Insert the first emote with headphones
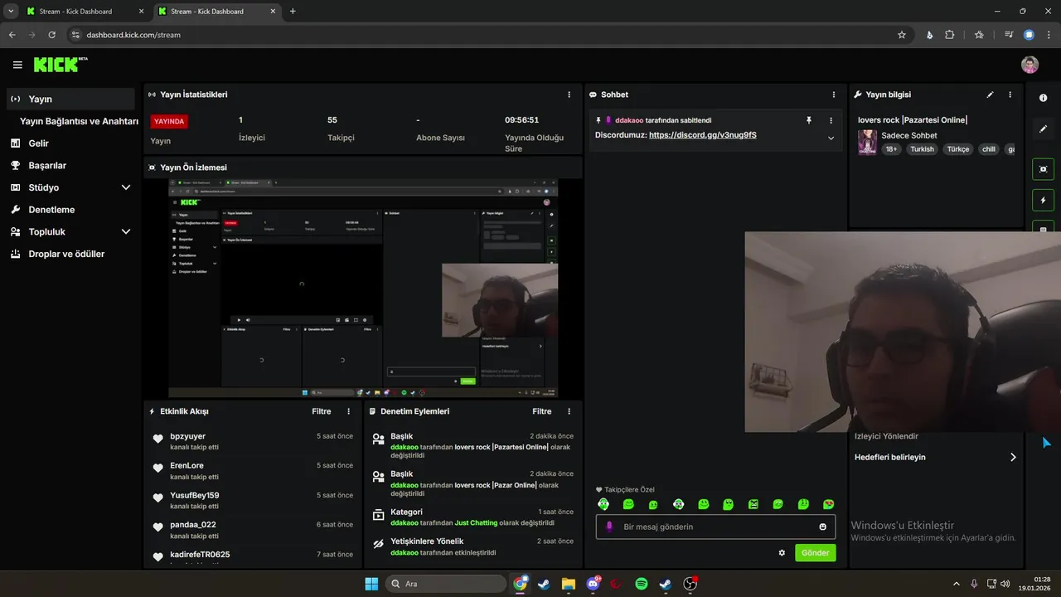Image resolution: width=1061 pixels, height=597 pixels. tap(603, 504)
